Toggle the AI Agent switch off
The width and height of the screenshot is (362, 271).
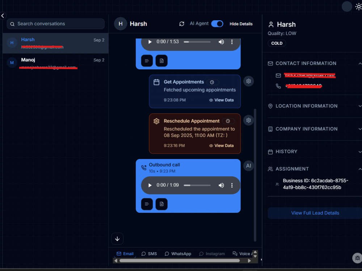217,24
